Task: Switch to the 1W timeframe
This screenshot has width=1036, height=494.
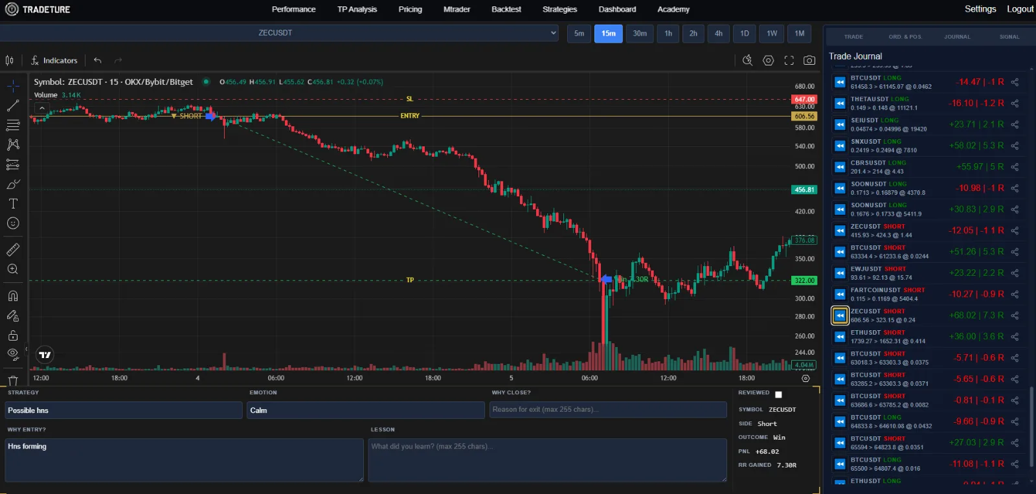Action: pos(772,34)
